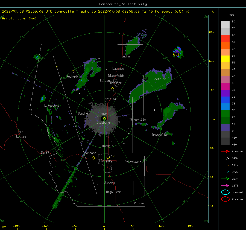Click the Cochrane city label
This screenshot has width=246, height=230.
89,153
